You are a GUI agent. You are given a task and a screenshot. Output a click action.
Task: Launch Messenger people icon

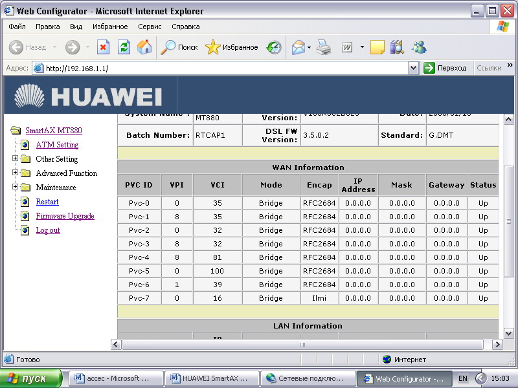click(419, 47)
